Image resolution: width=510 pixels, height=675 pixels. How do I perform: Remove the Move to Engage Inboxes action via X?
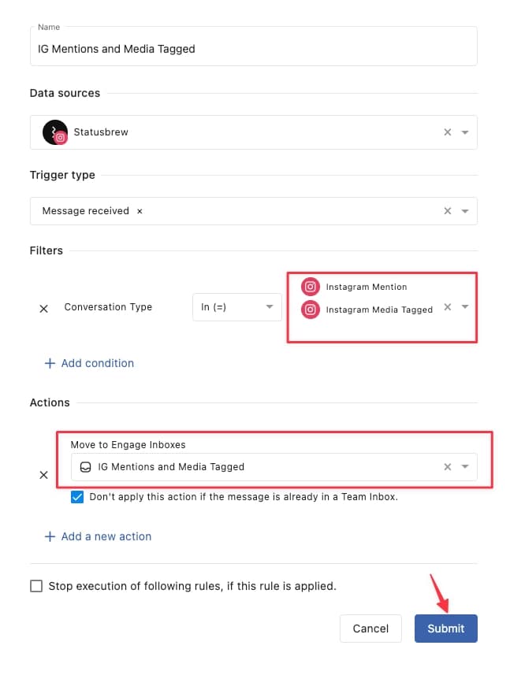[43, 475]
